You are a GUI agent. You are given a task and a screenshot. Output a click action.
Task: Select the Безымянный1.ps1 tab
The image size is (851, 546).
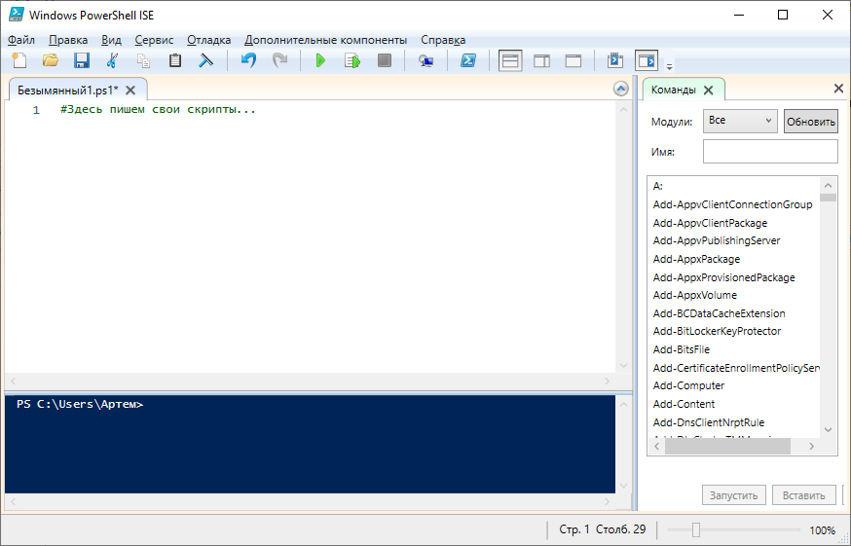pos(67,91)
